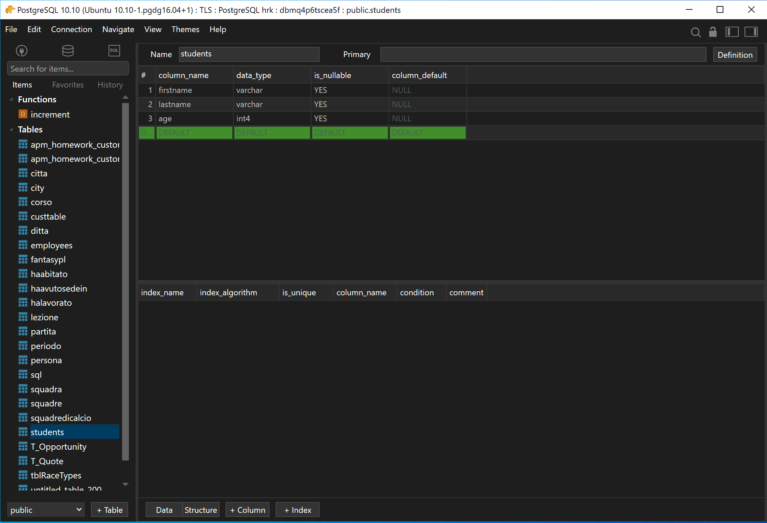Screen dimensions: 767x523
Task: Click the connection plug icon in sidebar
Action: (x=22, y=51)
